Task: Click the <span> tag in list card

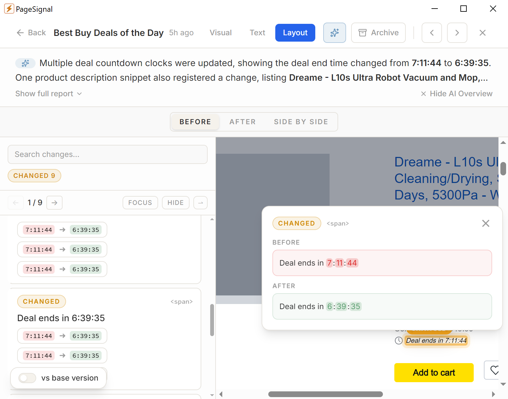Action: click(x=182, y=301)
